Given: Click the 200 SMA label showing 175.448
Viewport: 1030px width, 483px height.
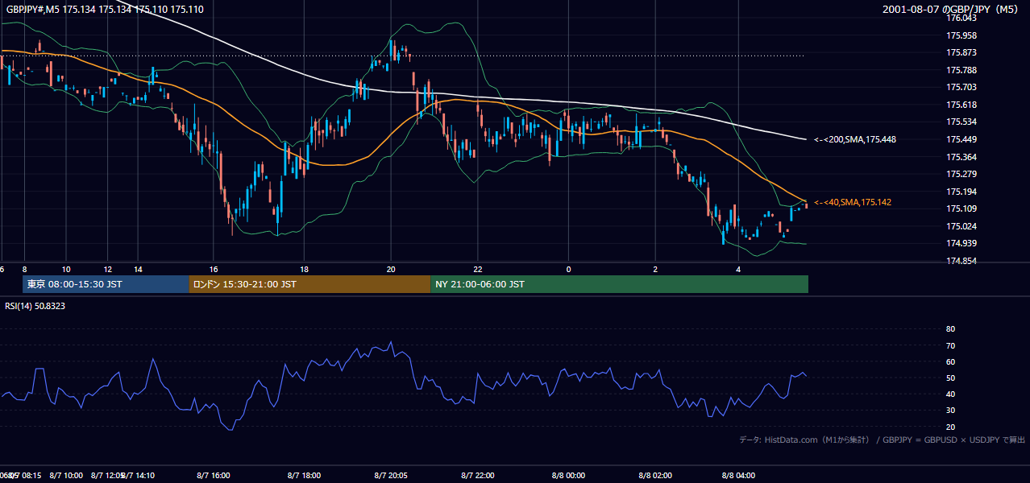Looking at the screenshot, I should 855,139.
